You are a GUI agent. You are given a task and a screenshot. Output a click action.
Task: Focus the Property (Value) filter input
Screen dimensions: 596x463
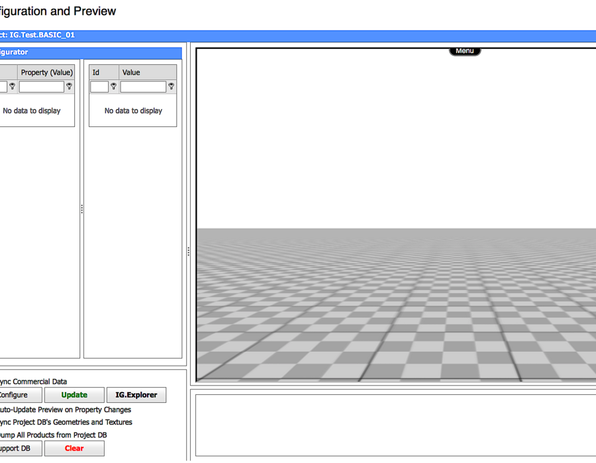tap(42, 87)
